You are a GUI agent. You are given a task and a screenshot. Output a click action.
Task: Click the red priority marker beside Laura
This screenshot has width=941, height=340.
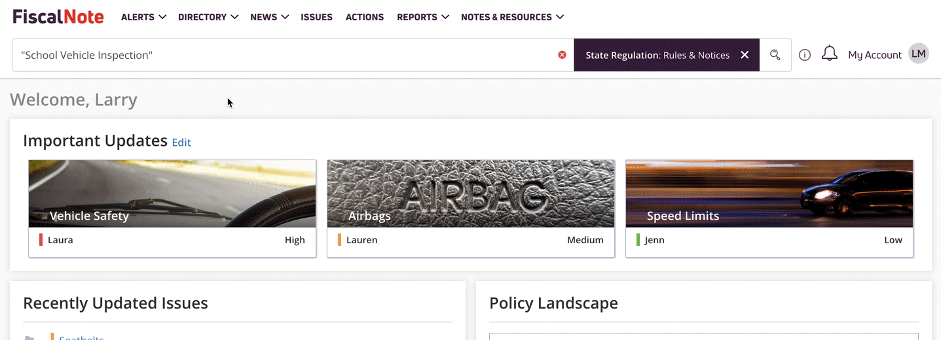41,240
